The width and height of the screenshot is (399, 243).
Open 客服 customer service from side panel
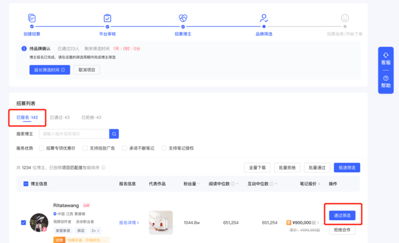pyautogui.click(x=386, y=58)
